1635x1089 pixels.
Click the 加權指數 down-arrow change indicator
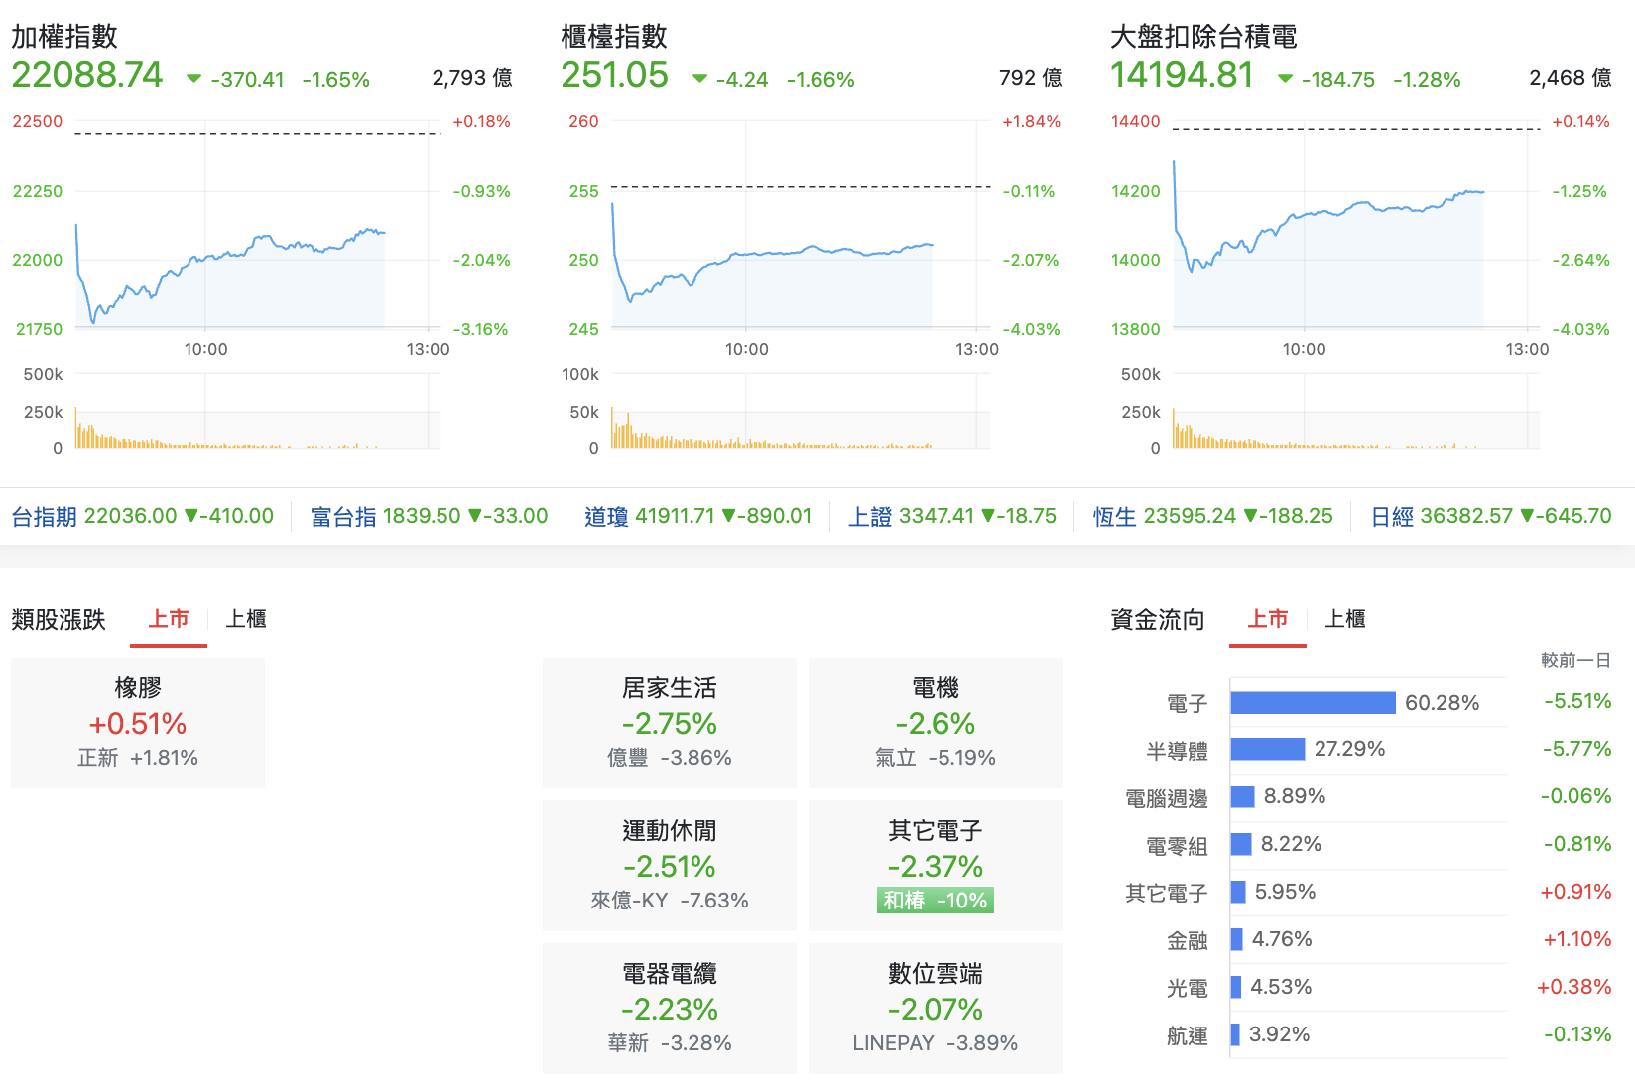click(x=194, y=79)
